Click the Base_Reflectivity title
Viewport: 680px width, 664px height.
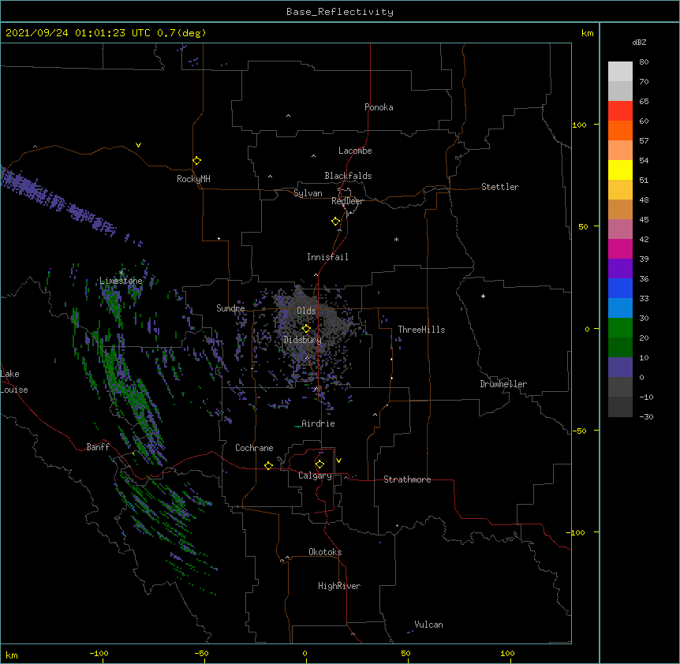pos(340,12)
